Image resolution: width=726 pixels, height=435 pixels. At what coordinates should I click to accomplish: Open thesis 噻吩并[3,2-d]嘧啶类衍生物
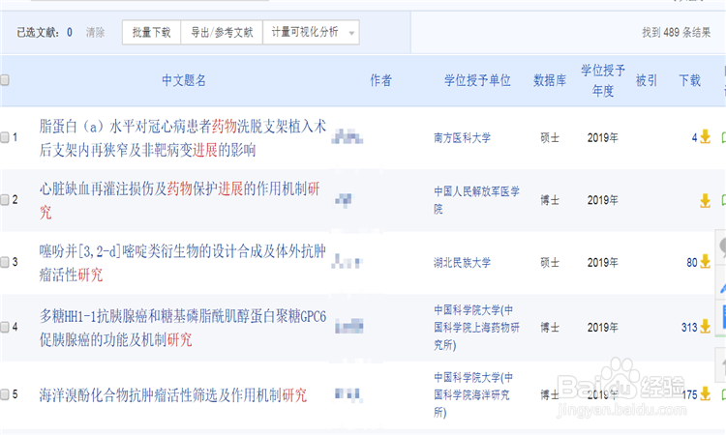pyautogui.click(x=183, y=263)
